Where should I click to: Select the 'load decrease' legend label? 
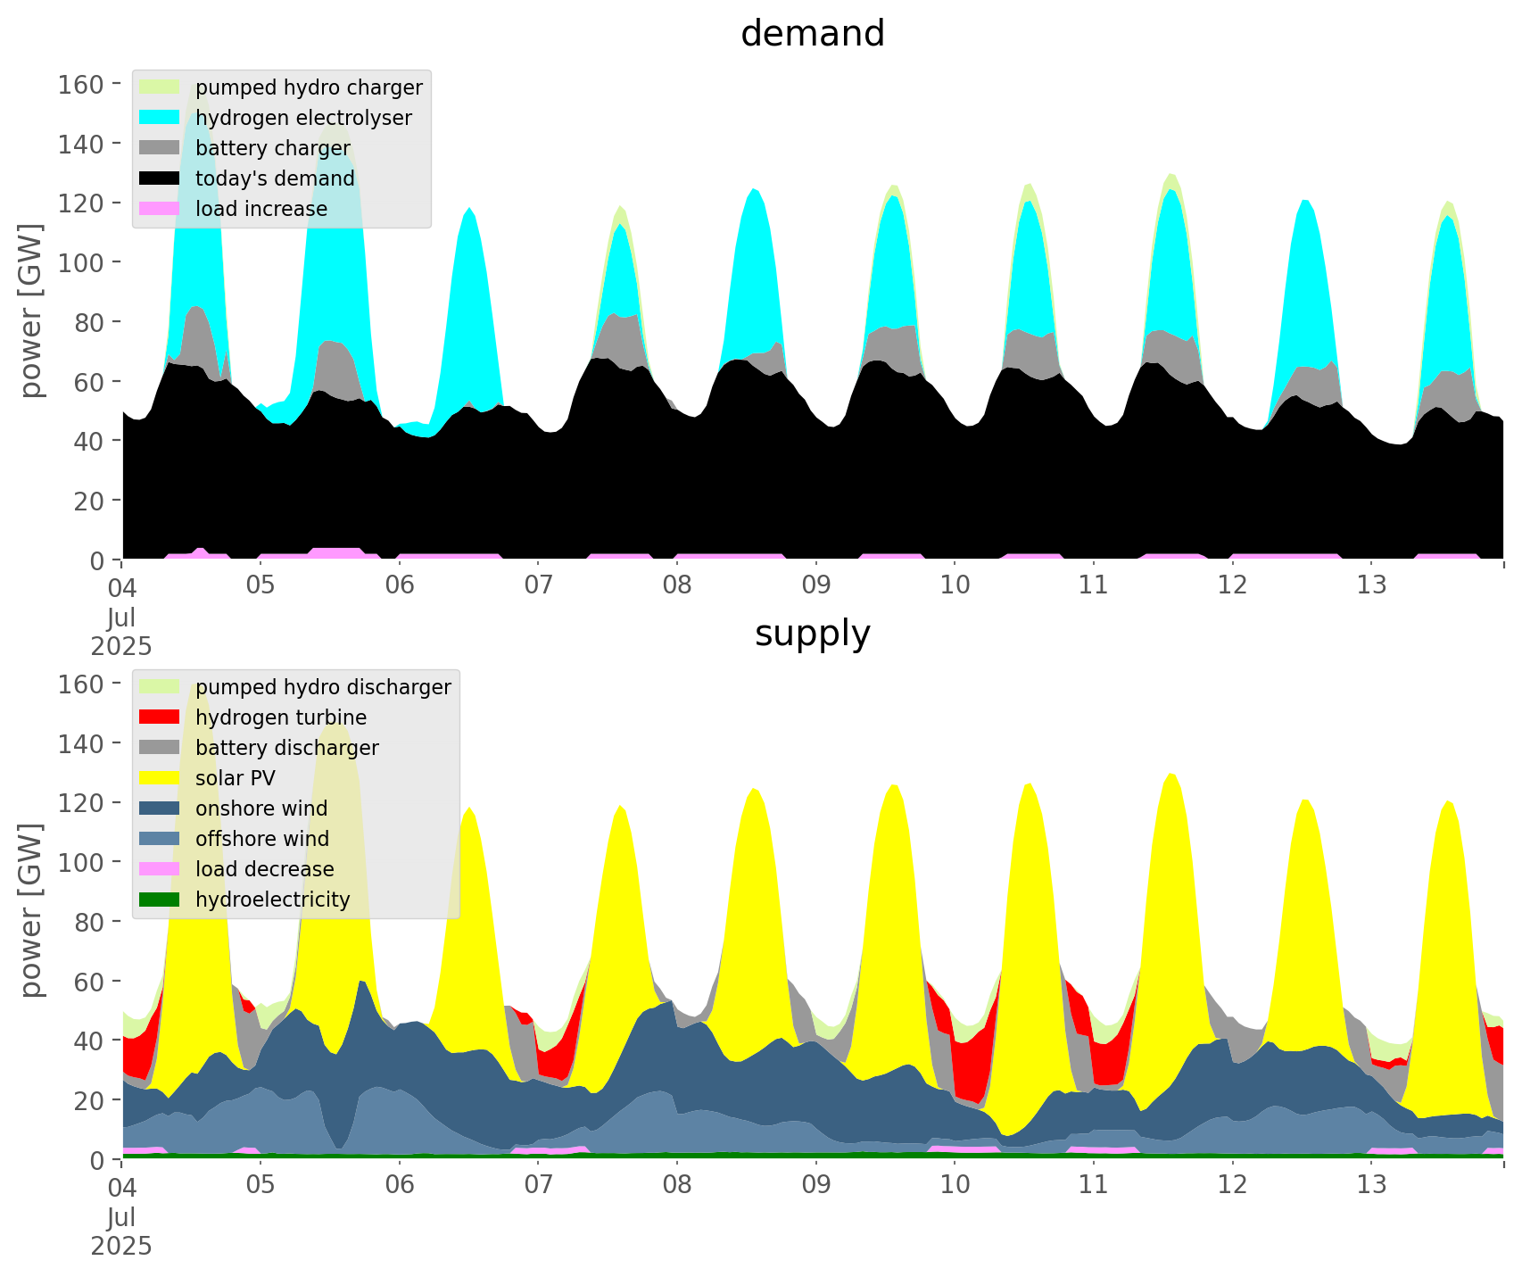[265, 869]
